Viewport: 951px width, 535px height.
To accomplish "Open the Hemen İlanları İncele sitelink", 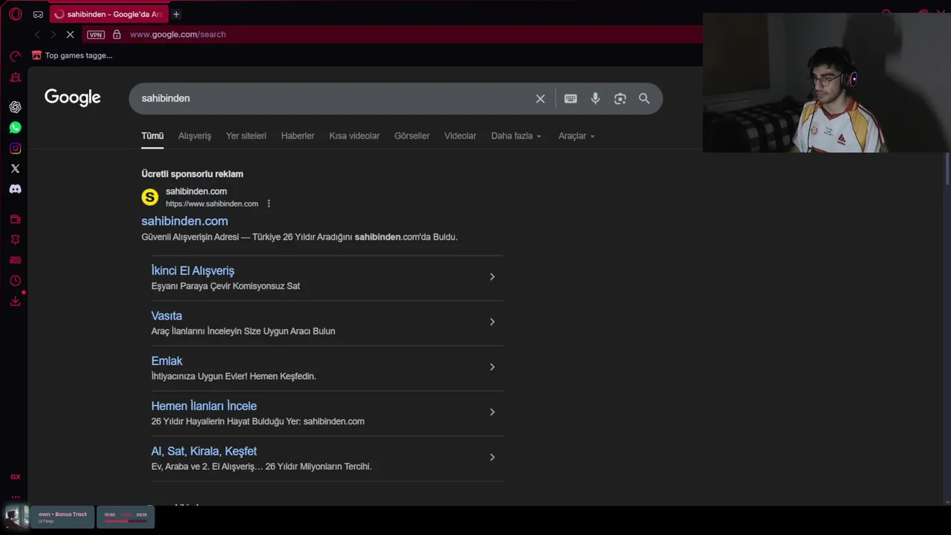I will pos(204,406).
